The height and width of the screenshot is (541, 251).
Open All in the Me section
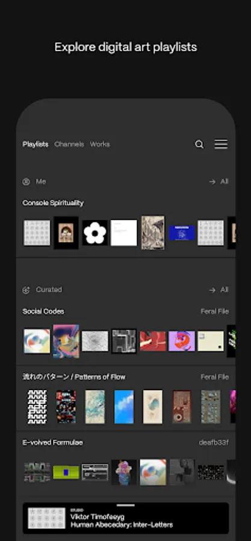(225, 182)
